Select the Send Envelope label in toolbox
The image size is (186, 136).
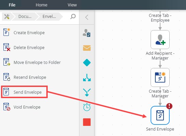(28, 92)
